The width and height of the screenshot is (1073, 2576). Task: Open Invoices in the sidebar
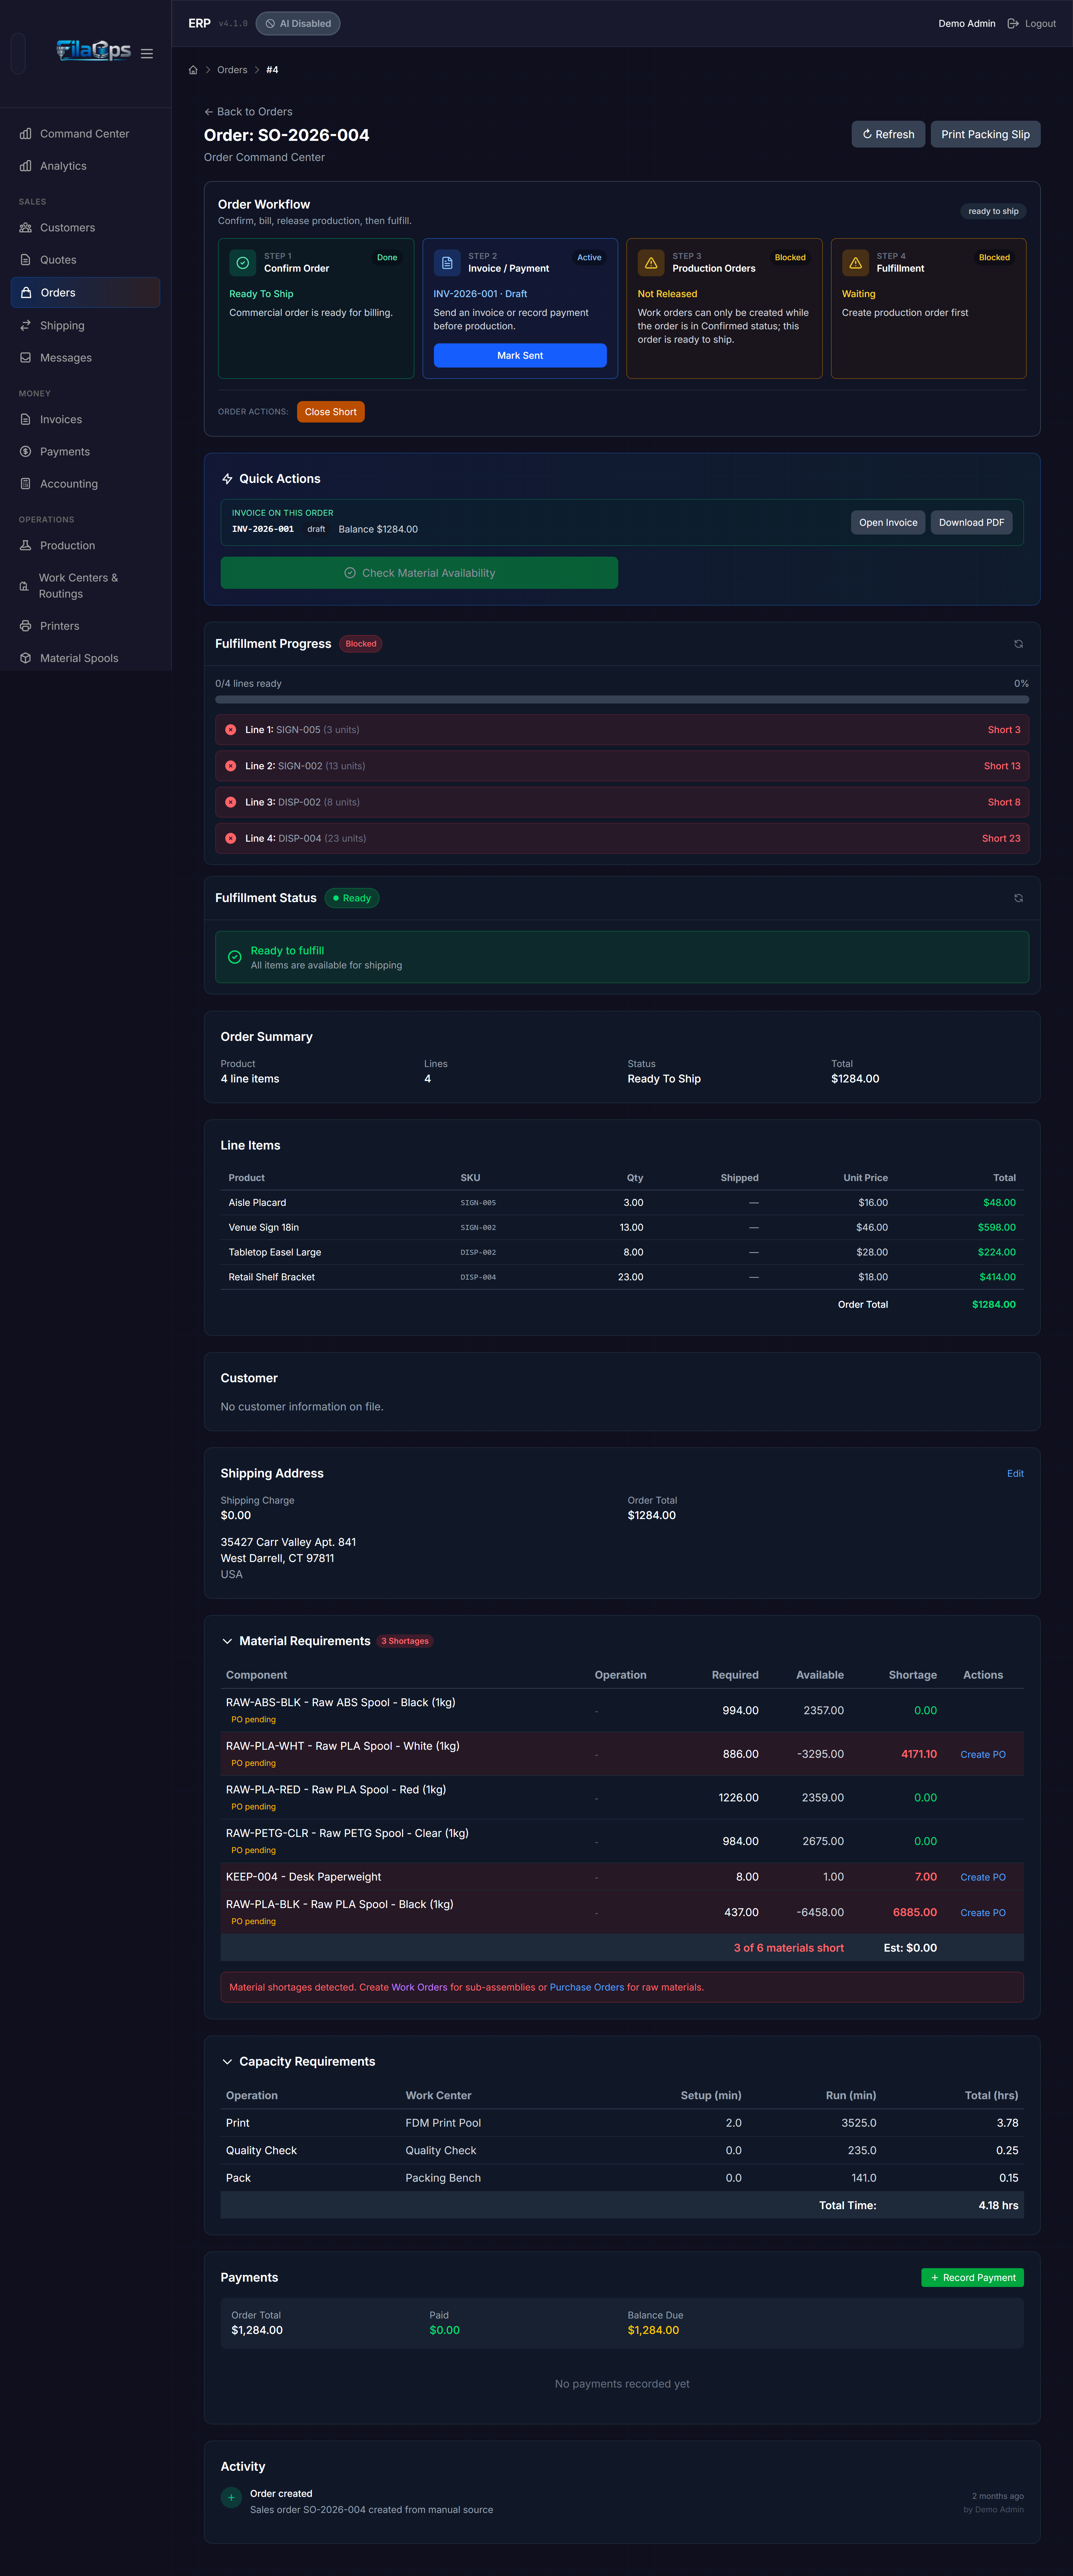[x=85, y=420]
